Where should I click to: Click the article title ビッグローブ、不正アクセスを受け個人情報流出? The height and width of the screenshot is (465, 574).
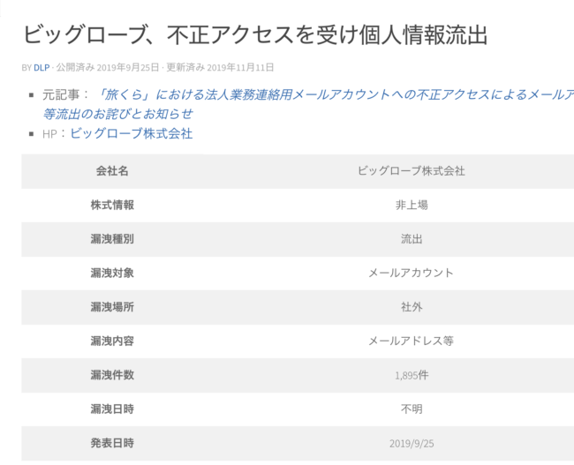coord(255,35)
